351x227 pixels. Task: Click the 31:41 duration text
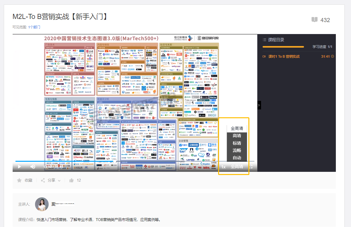325,56
